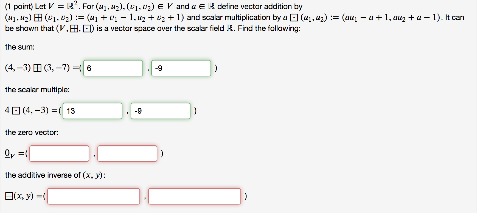Screen dimensions: 477x213
Task: Click the closing parenthesis after the sum answers
Action: click(x=216, y=68)
